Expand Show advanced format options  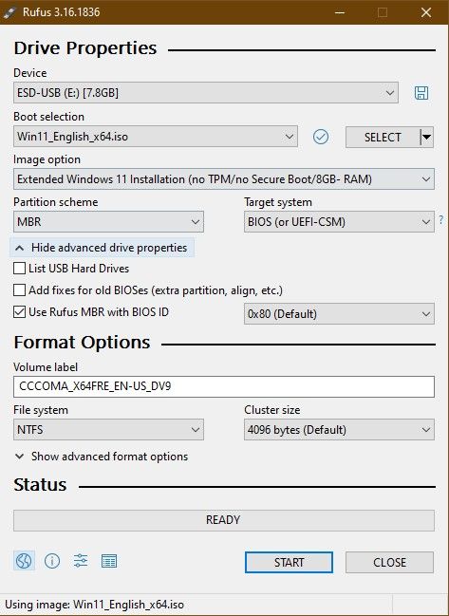(103, 457)
